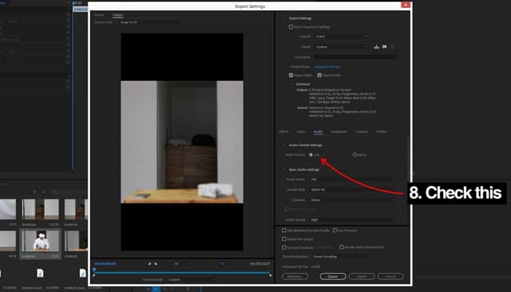Toggle the Export Video checkbox
Screen dimensions: 511x292
pos(291,75)
